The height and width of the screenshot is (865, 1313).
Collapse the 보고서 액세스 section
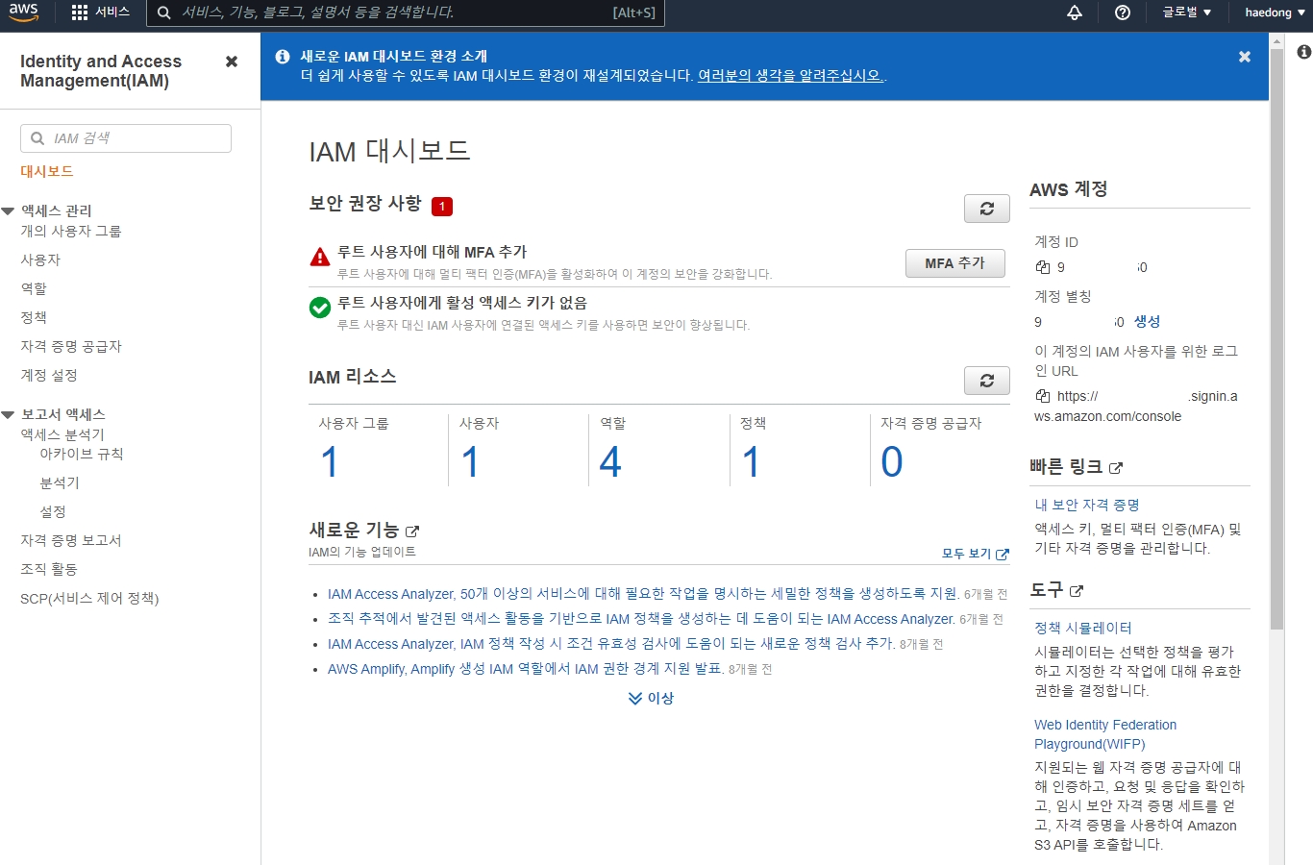(x=8, y=414)
